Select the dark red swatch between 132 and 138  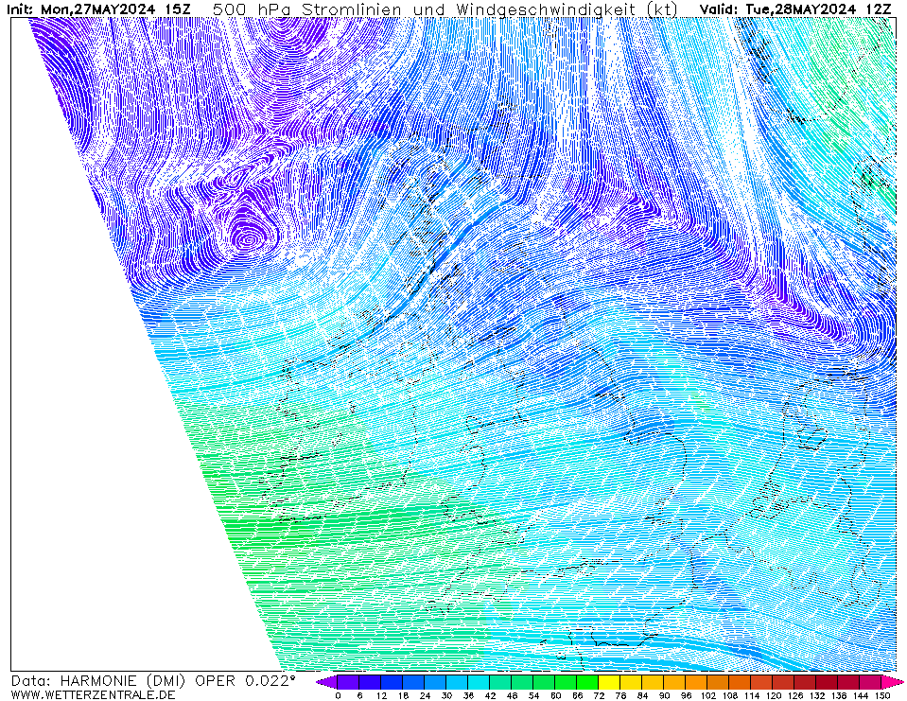828,682
